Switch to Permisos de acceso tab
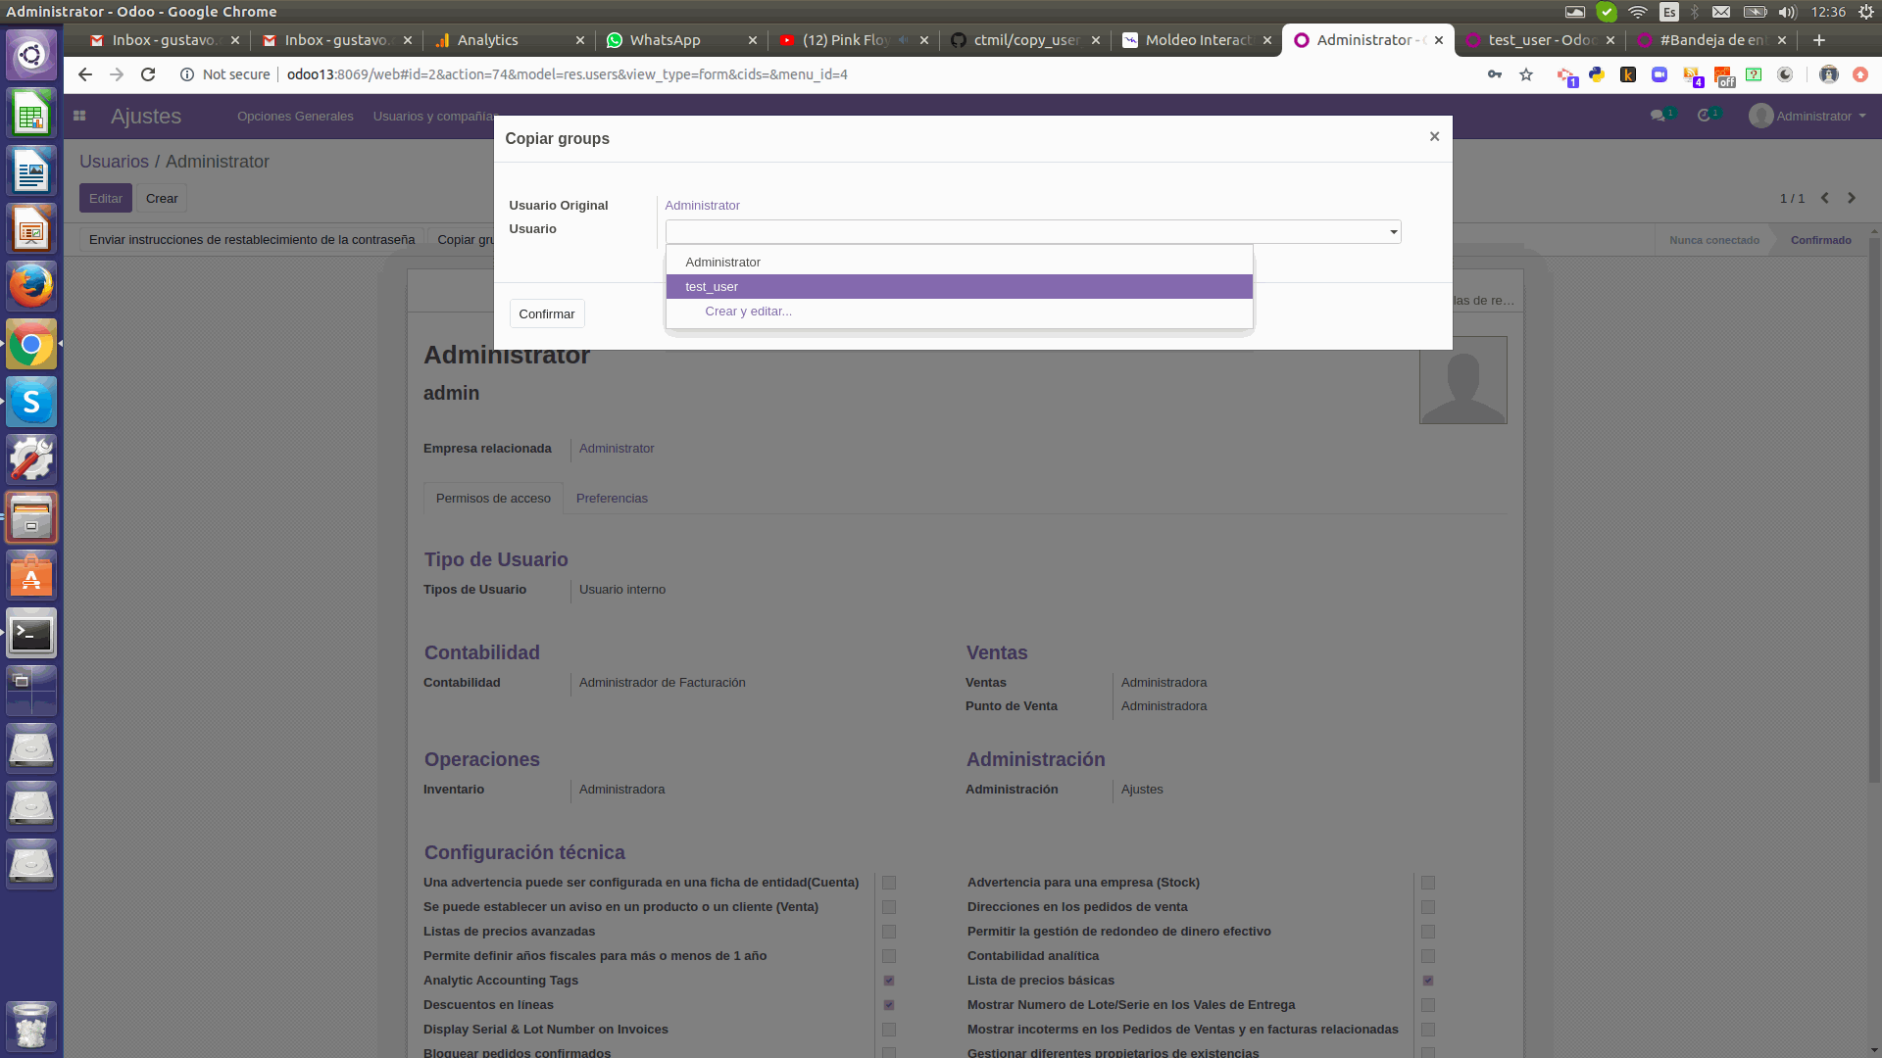 [493, 499]
